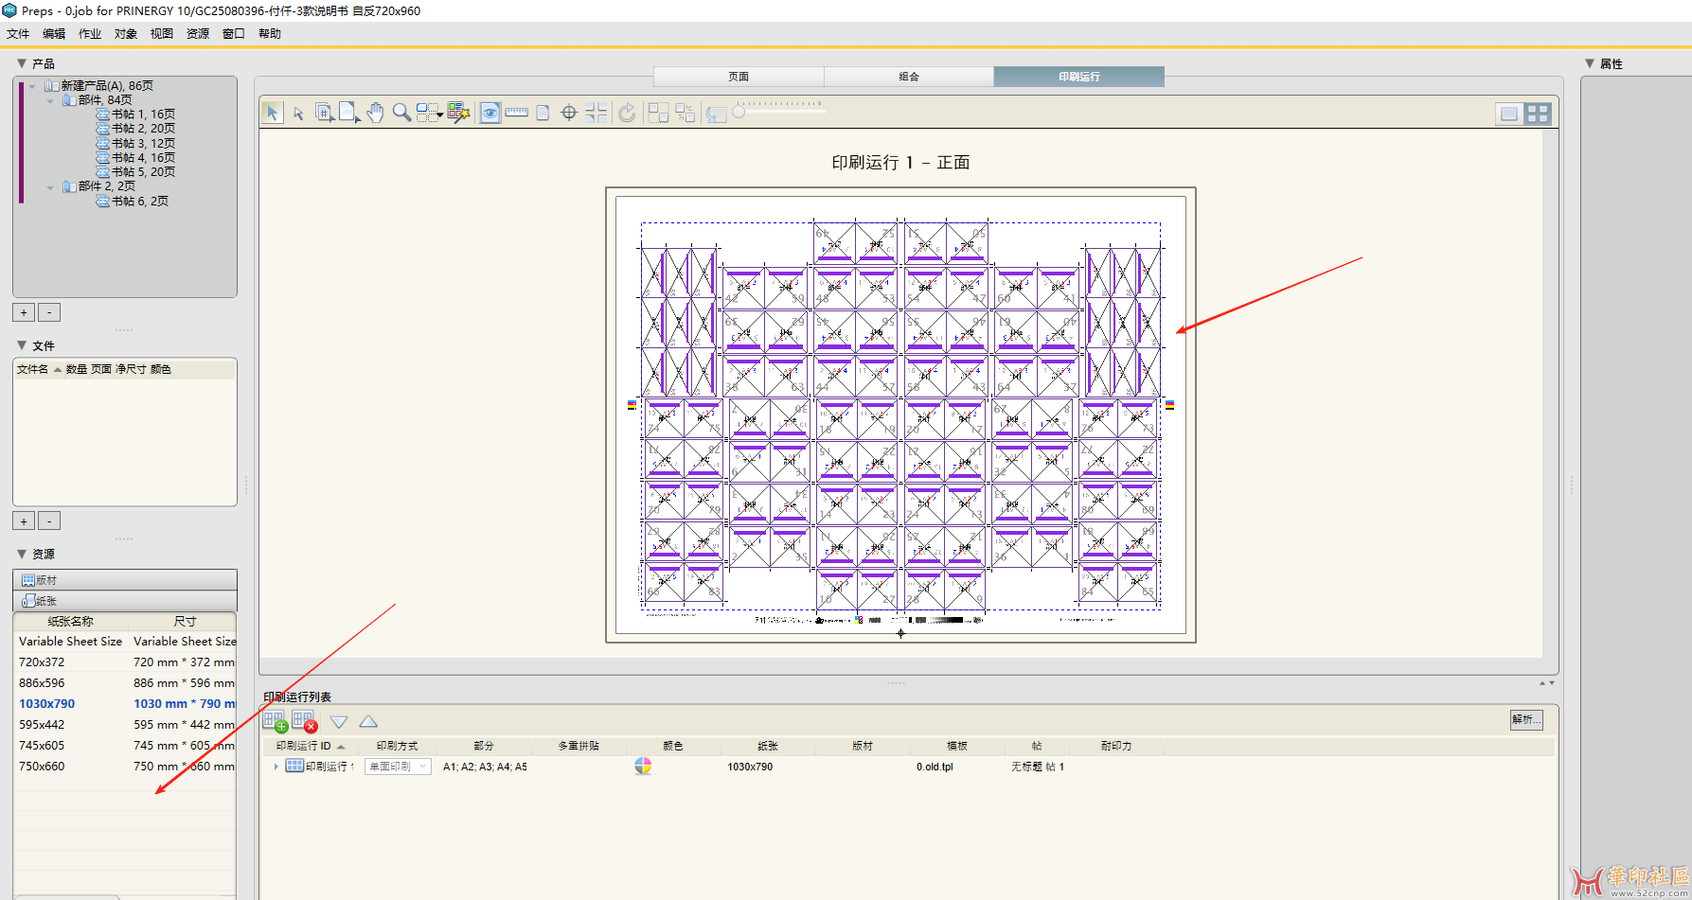Image resolution: width=1692 pixels, height=900 pixels.
Task: Select 书帖 6, 2页 in tree
Action: tap(133, 202)
